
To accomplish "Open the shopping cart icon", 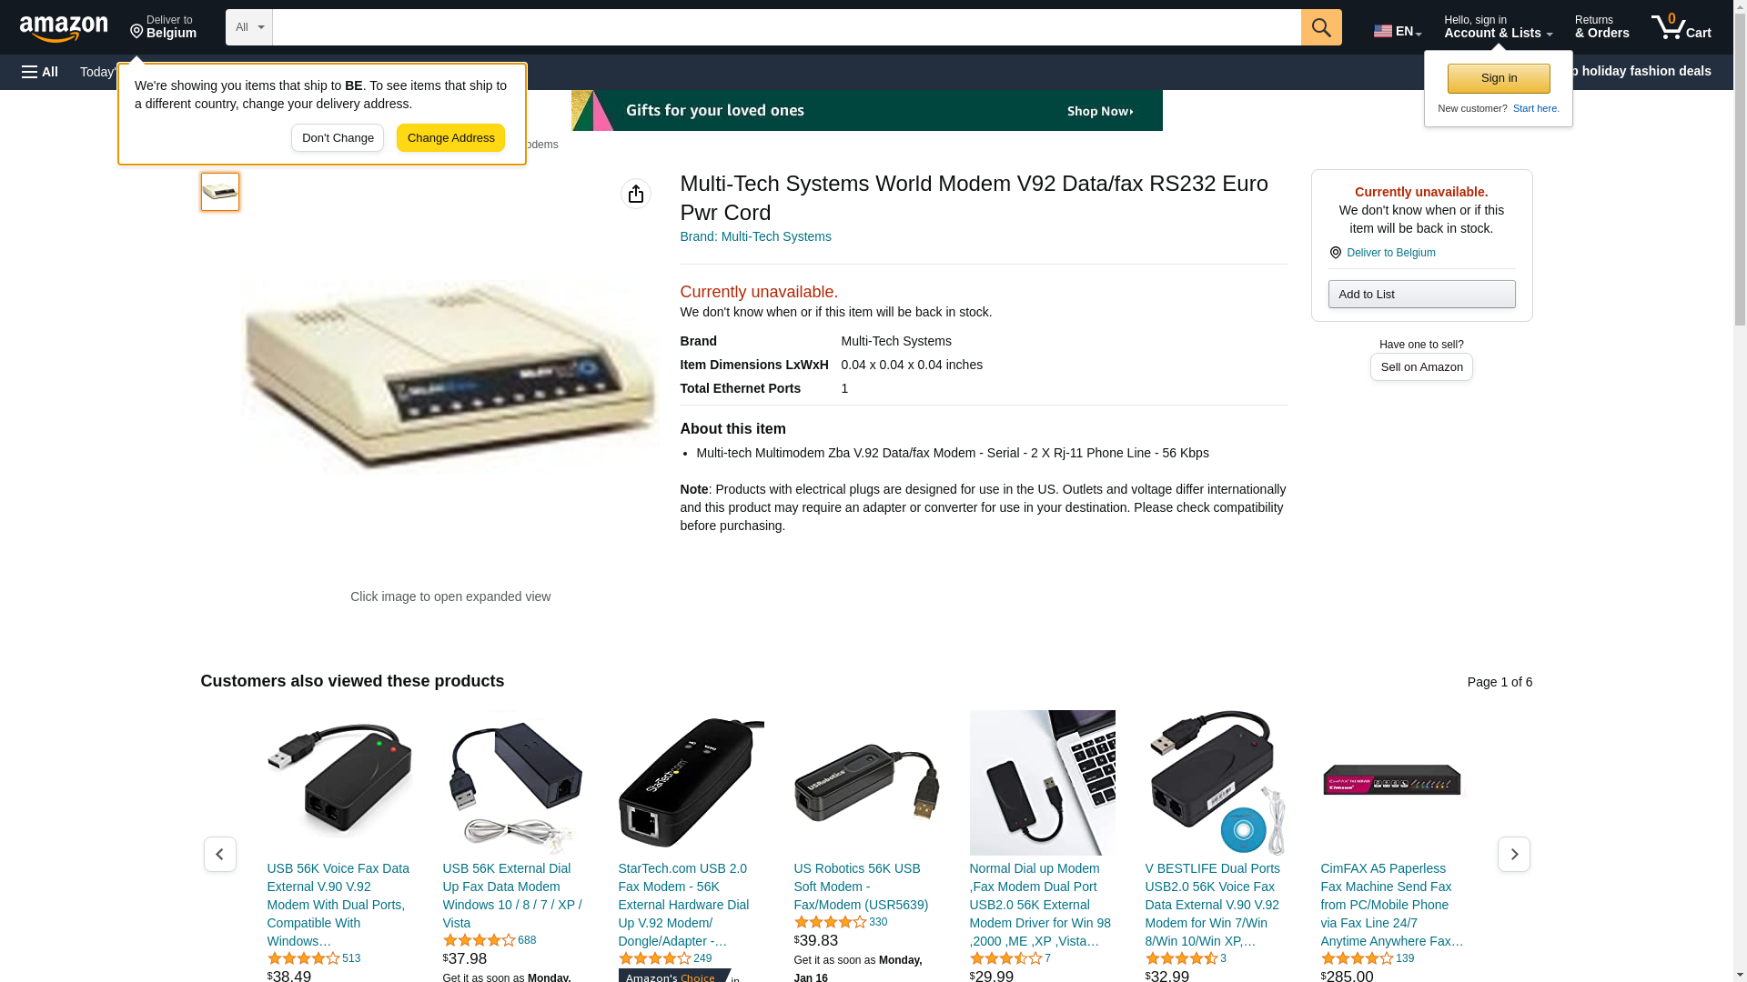I will click(1681, 27).
